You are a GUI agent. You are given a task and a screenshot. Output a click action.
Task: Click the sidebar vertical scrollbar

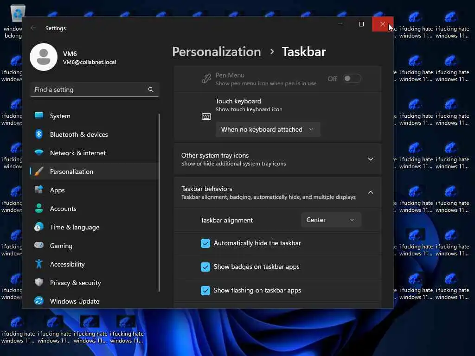tap(159, 203)
